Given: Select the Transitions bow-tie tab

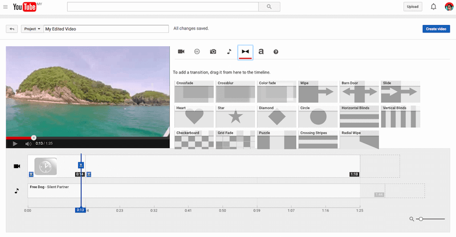Looking at the screenshot, I should 245,52.
